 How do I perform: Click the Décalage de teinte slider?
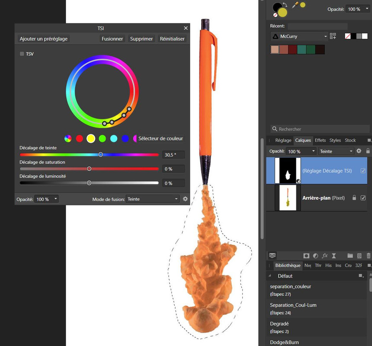point(89,155)
